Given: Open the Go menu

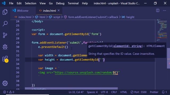Looking at the screenshot, I should click(x=51, y=3).
